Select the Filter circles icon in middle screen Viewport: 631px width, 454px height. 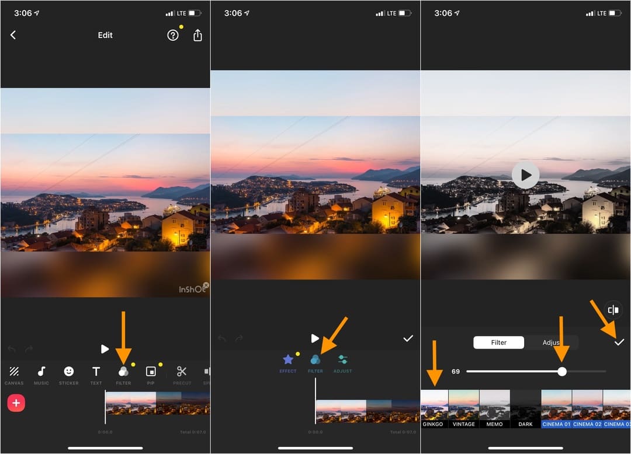pyautogui.click(x=315, y=363)
